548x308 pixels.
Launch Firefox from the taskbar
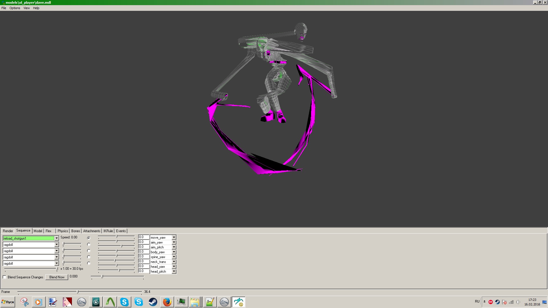(x=167, y=302)
